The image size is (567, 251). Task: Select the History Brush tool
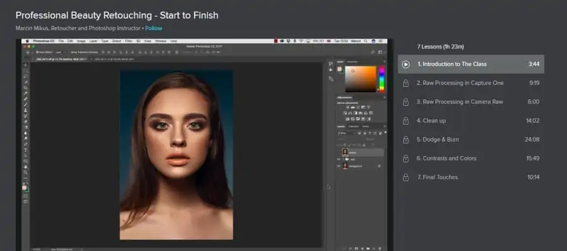26,116
